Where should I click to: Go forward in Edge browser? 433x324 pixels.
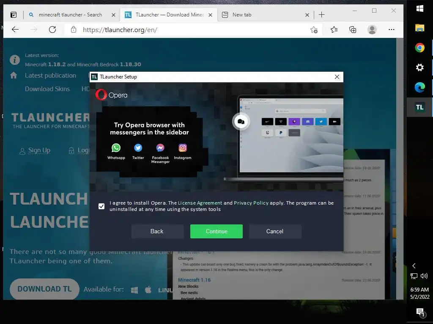tap(34, 30)
